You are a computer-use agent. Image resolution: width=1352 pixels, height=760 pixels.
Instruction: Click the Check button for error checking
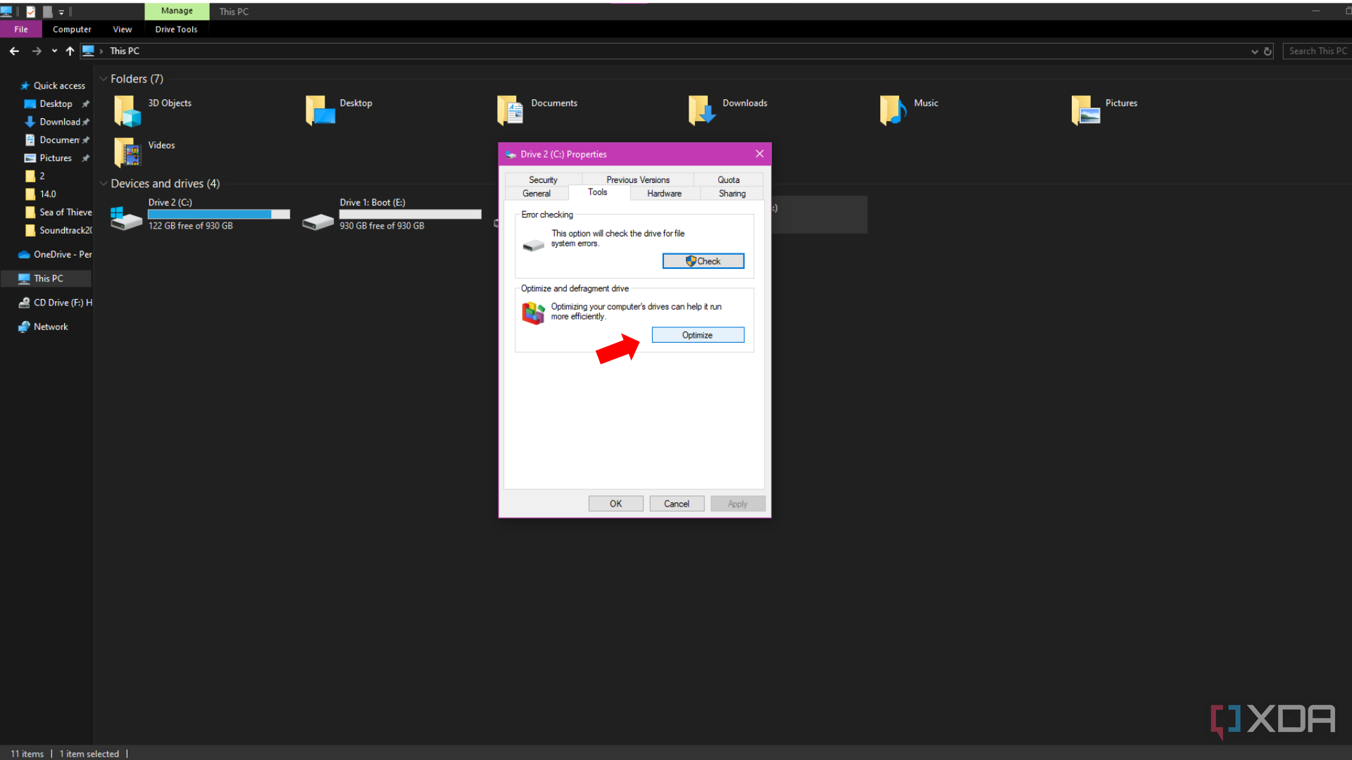coord(703,261)
